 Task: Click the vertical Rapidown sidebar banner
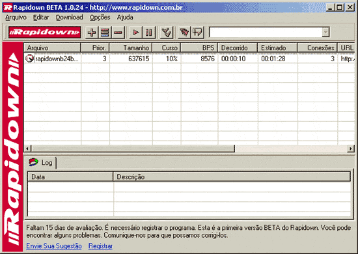[12, 147]
